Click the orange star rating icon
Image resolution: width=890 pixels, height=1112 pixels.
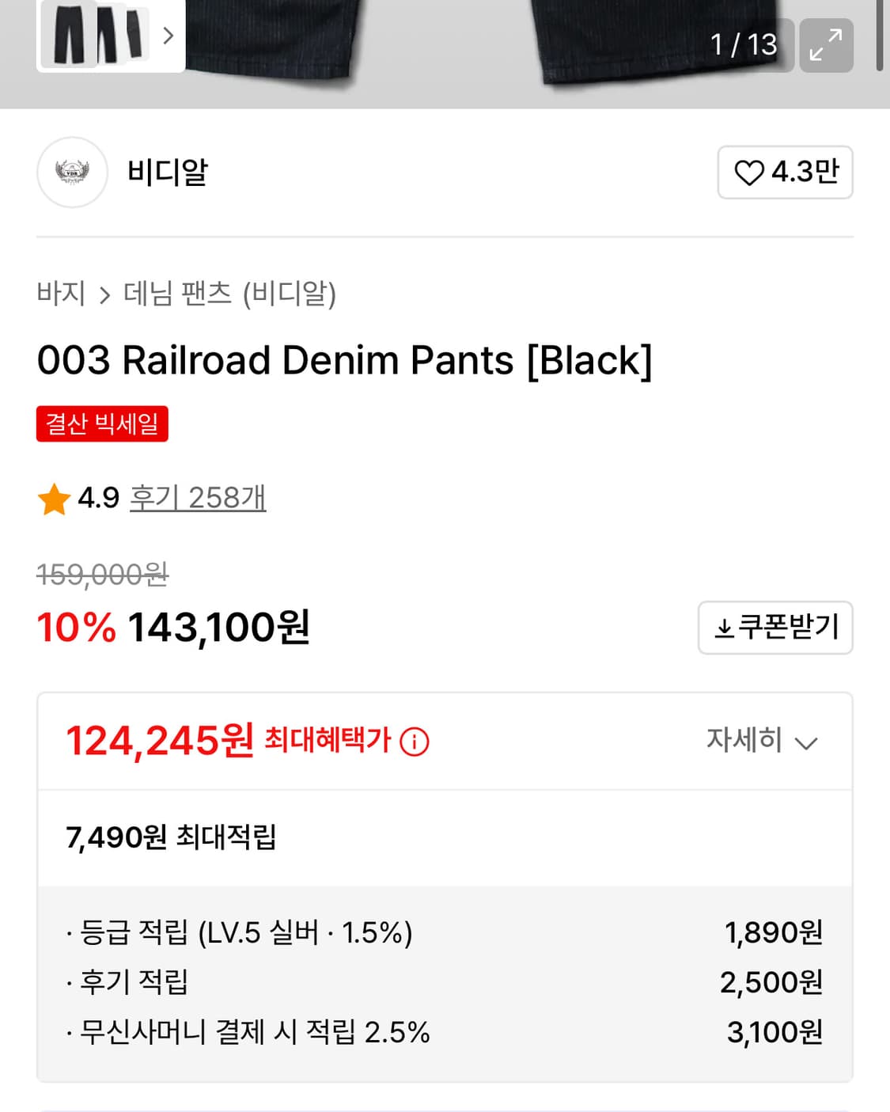pos(54,499)
